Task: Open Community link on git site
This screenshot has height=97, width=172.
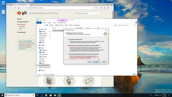Action: [21, 32]
